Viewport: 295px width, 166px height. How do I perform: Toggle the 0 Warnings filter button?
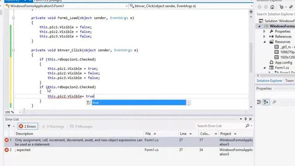tap(53, 126)
